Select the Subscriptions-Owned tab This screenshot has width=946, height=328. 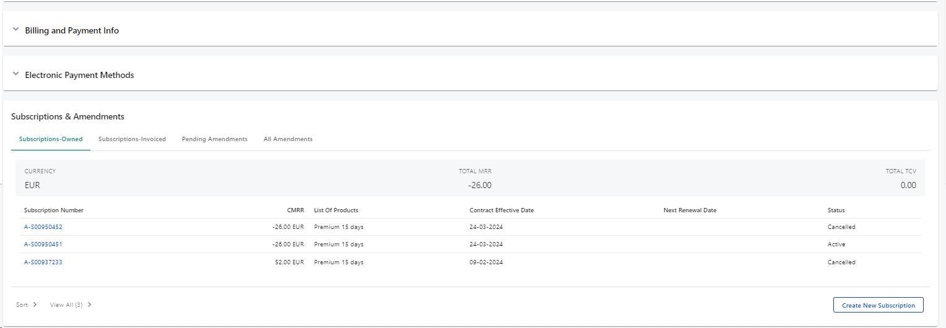[x=51, y=139]
